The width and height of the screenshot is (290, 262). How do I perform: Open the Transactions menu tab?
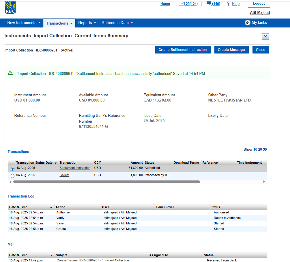(59, 23)
